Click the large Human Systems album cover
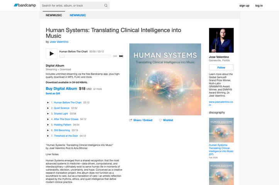The image size is (279, 185). [x=165, y=80]
